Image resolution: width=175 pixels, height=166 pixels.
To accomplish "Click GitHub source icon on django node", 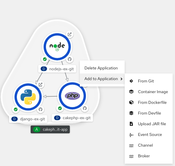I will (40, 109).
